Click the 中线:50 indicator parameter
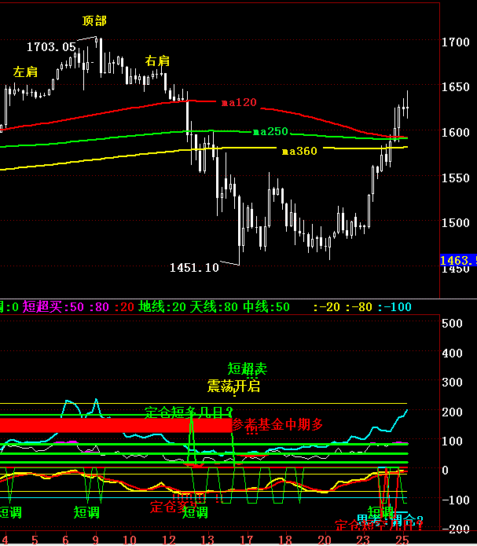Image resolution: width=477 pixels, height=546 pixels. pyautogui.click(x=266, y=306)
